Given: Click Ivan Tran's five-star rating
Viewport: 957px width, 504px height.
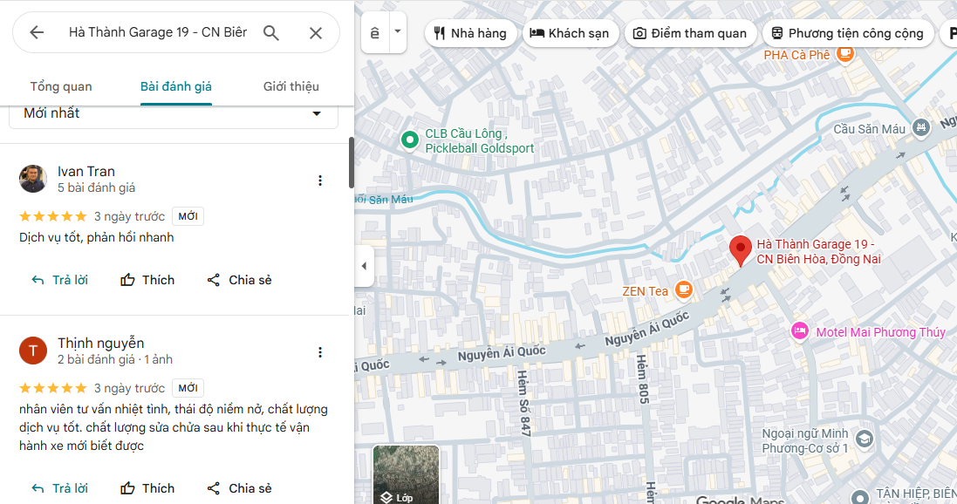Looking at the screenshot, I should point(53,216).
